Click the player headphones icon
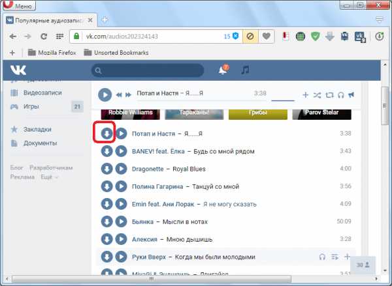Viewport: 392px width, 286px height. tap(341, 95)
